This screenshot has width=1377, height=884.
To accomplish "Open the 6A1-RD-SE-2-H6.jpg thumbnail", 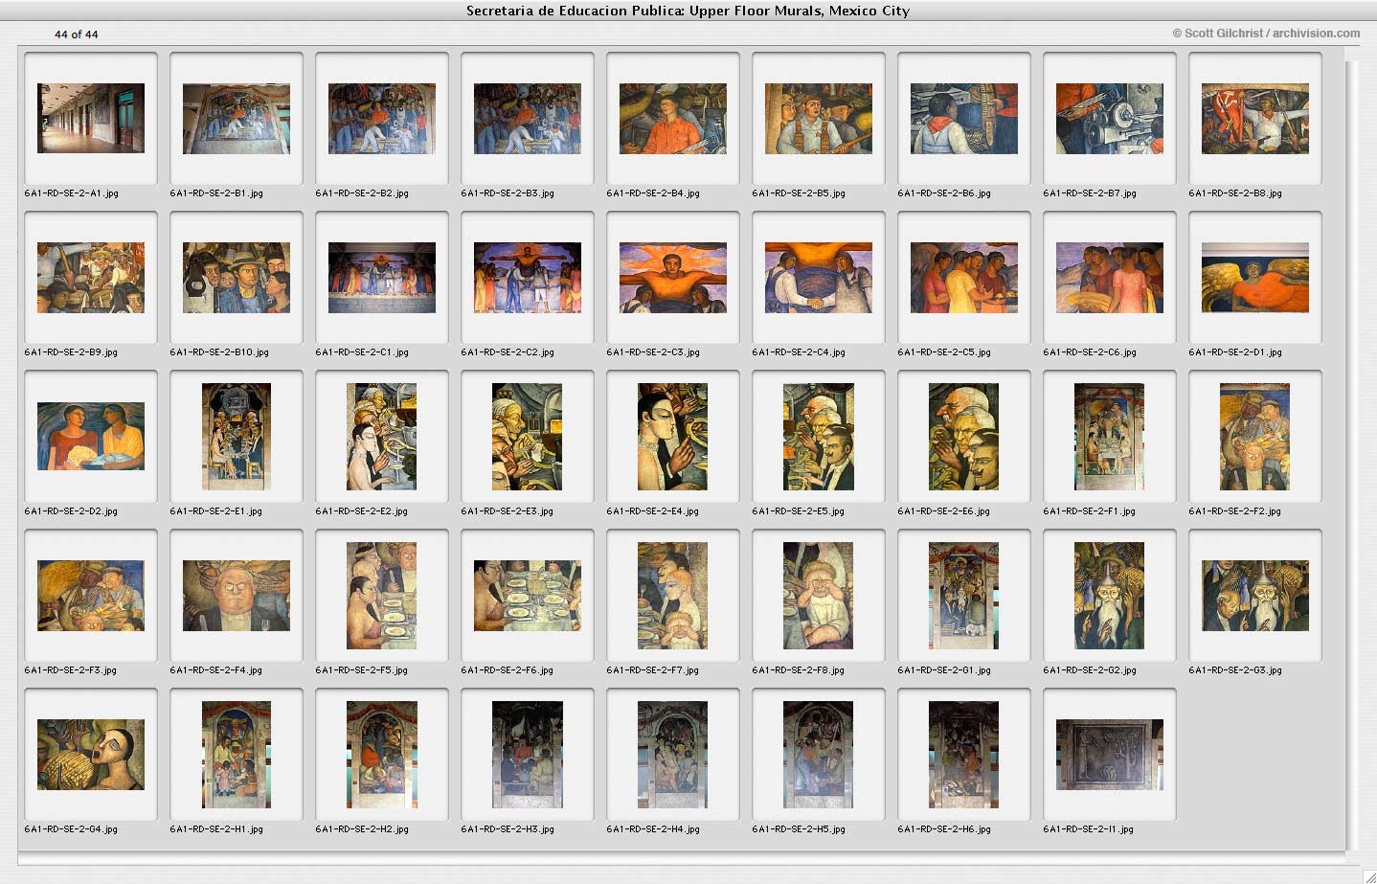I will coord(964,755).
